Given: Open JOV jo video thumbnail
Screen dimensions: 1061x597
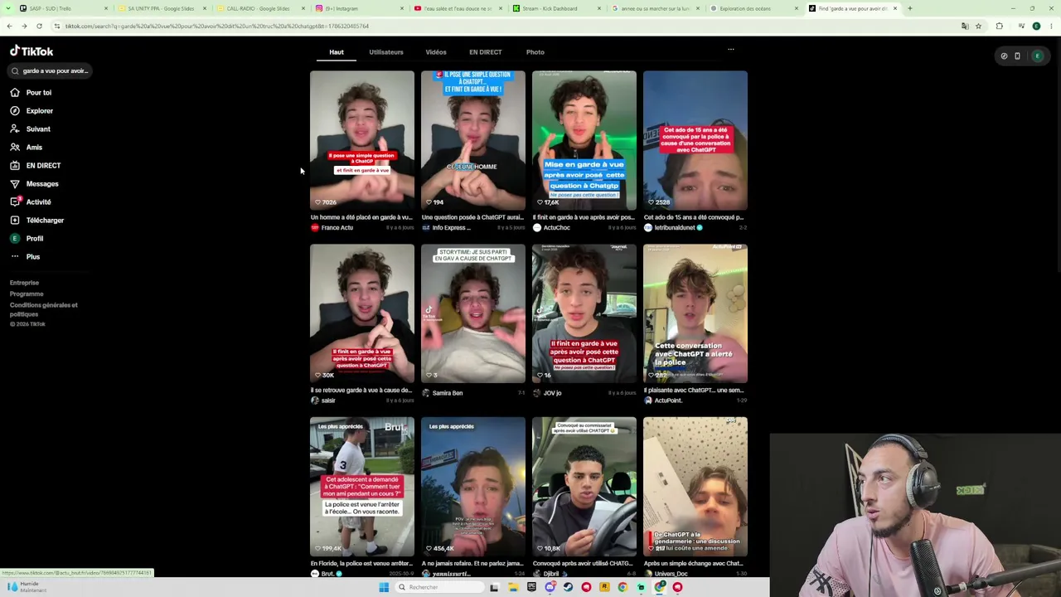Looking at the screenshot, I should coord(584,313).
